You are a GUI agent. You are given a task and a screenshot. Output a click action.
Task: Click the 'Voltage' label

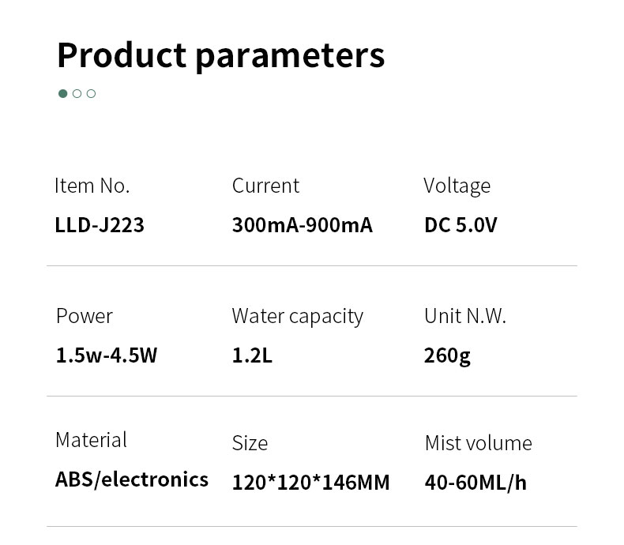pyautogui.click(x=457, y=186)
